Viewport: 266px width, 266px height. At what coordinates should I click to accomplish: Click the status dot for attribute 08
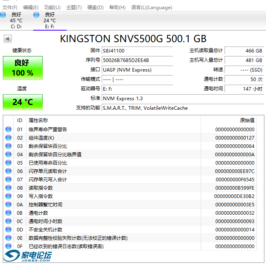(x=8, y=188)
